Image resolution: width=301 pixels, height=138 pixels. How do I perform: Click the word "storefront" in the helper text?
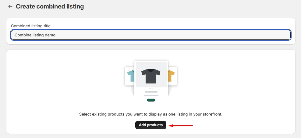[212, 114]
